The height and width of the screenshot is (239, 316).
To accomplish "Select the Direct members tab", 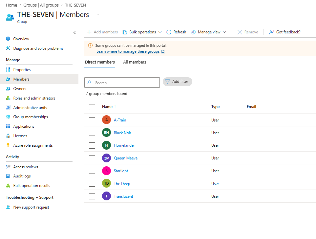I will [100, 62].
